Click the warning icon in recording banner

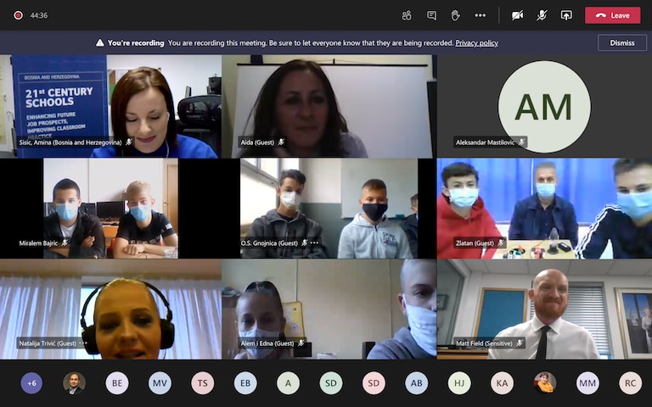[x=99, y=42]
